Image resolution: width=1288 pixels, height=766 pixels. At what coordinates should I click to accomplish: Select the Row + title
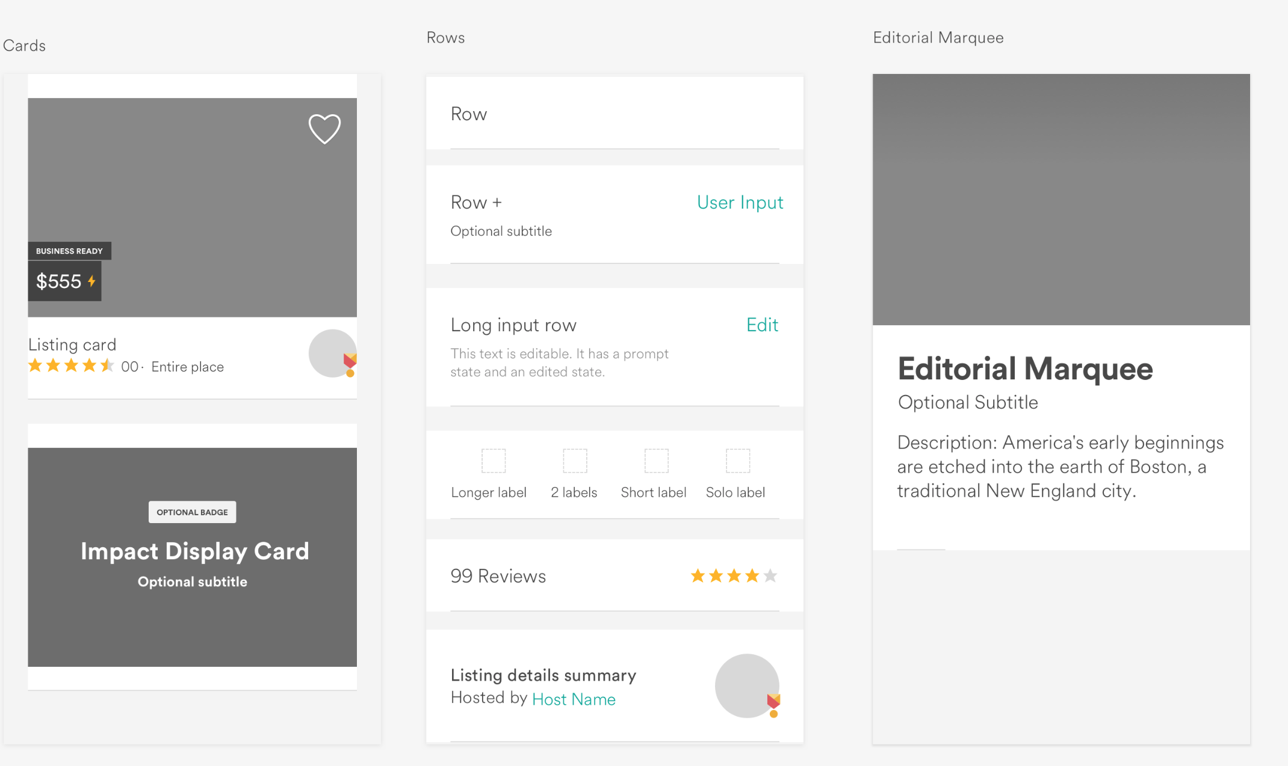pyautogui.click(x=476, y=203)
